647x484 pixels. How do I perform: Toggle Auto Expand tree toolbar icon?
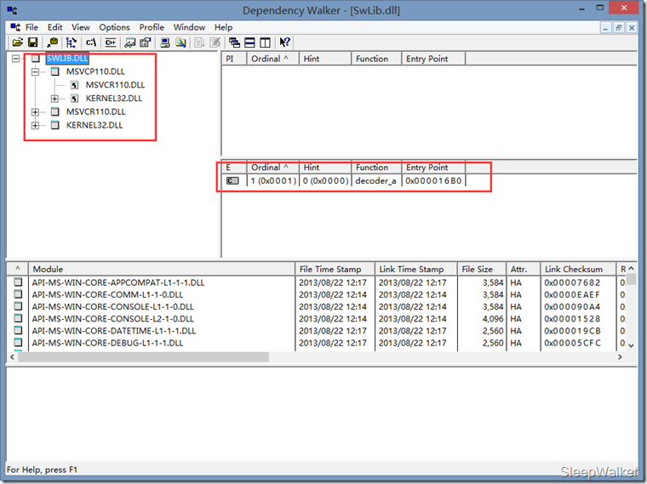tap(72, 43)
